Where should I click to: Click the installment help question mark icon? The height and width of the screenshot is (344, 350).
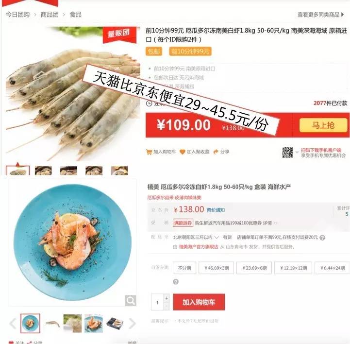(x=176, y=282)
